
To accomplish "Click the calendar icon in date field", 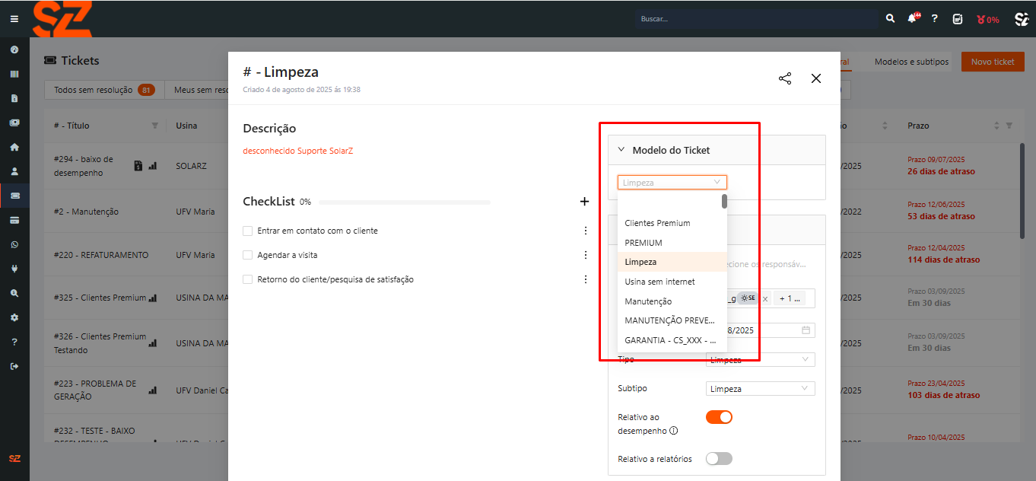I will (x=806, y=330).
